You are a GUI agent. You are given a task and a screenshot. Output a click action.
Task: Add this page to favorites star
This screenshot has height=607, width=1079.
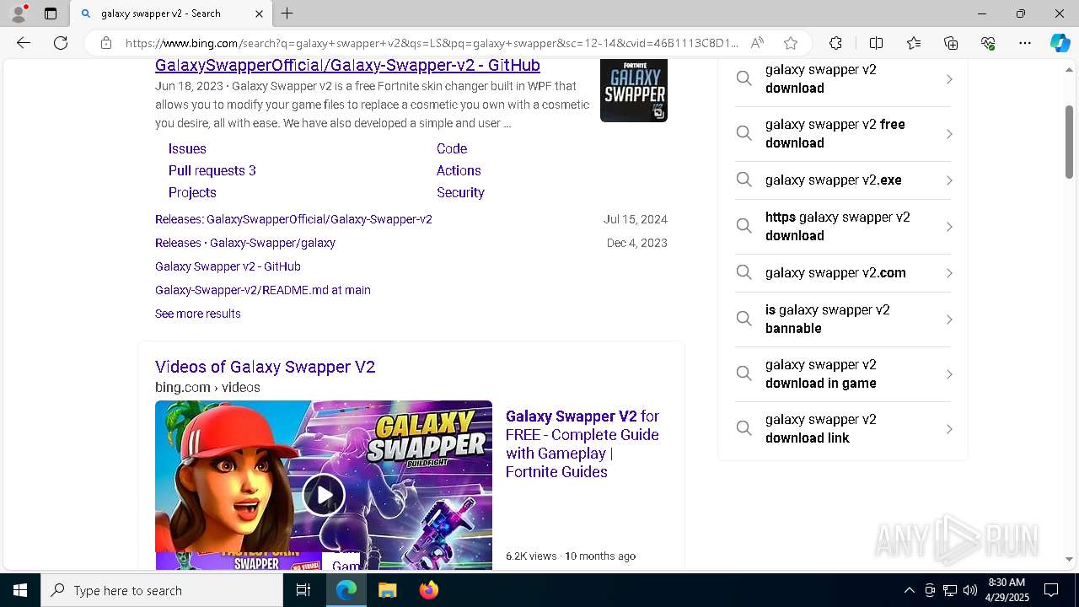[x=790, y=43]
